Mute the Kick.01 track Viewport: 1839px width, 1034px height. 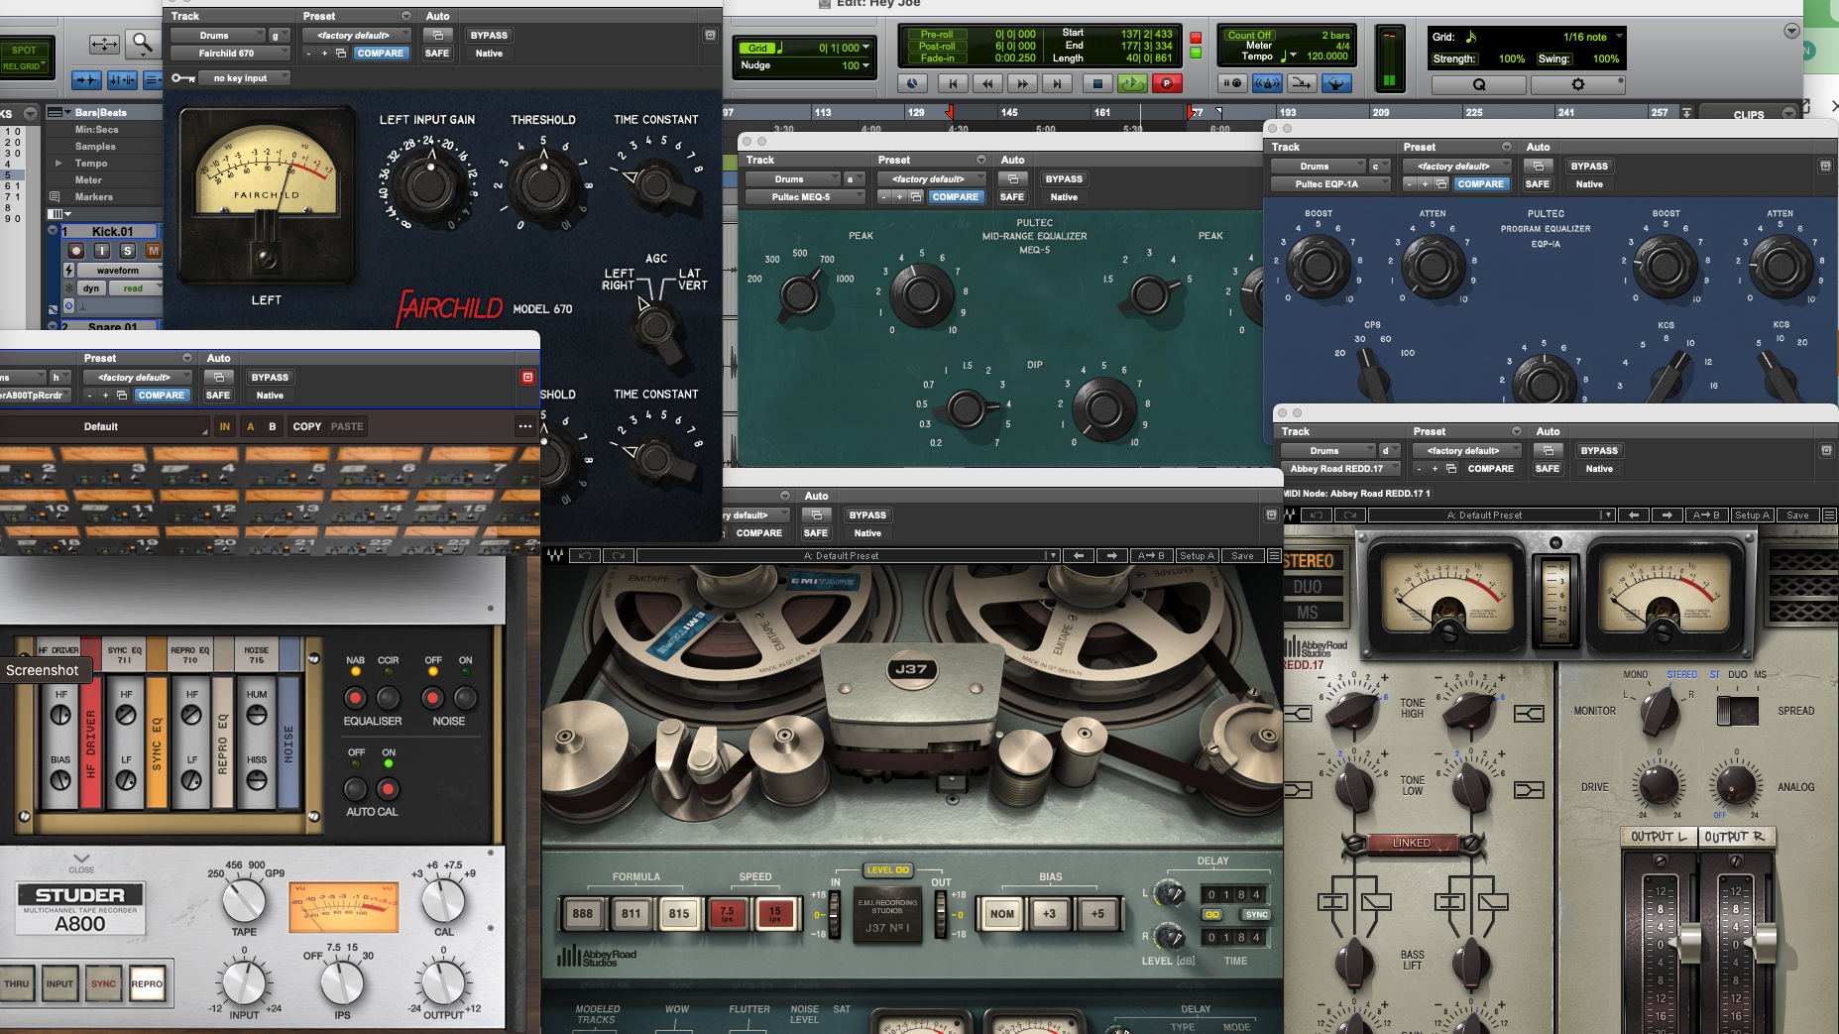153,251
